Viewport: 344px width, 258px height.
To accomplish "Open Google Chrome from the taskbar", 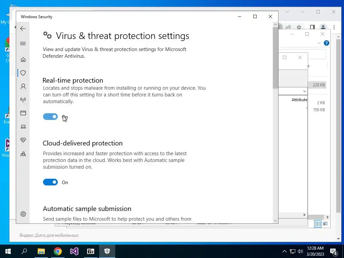I will (x=58, y=251).
